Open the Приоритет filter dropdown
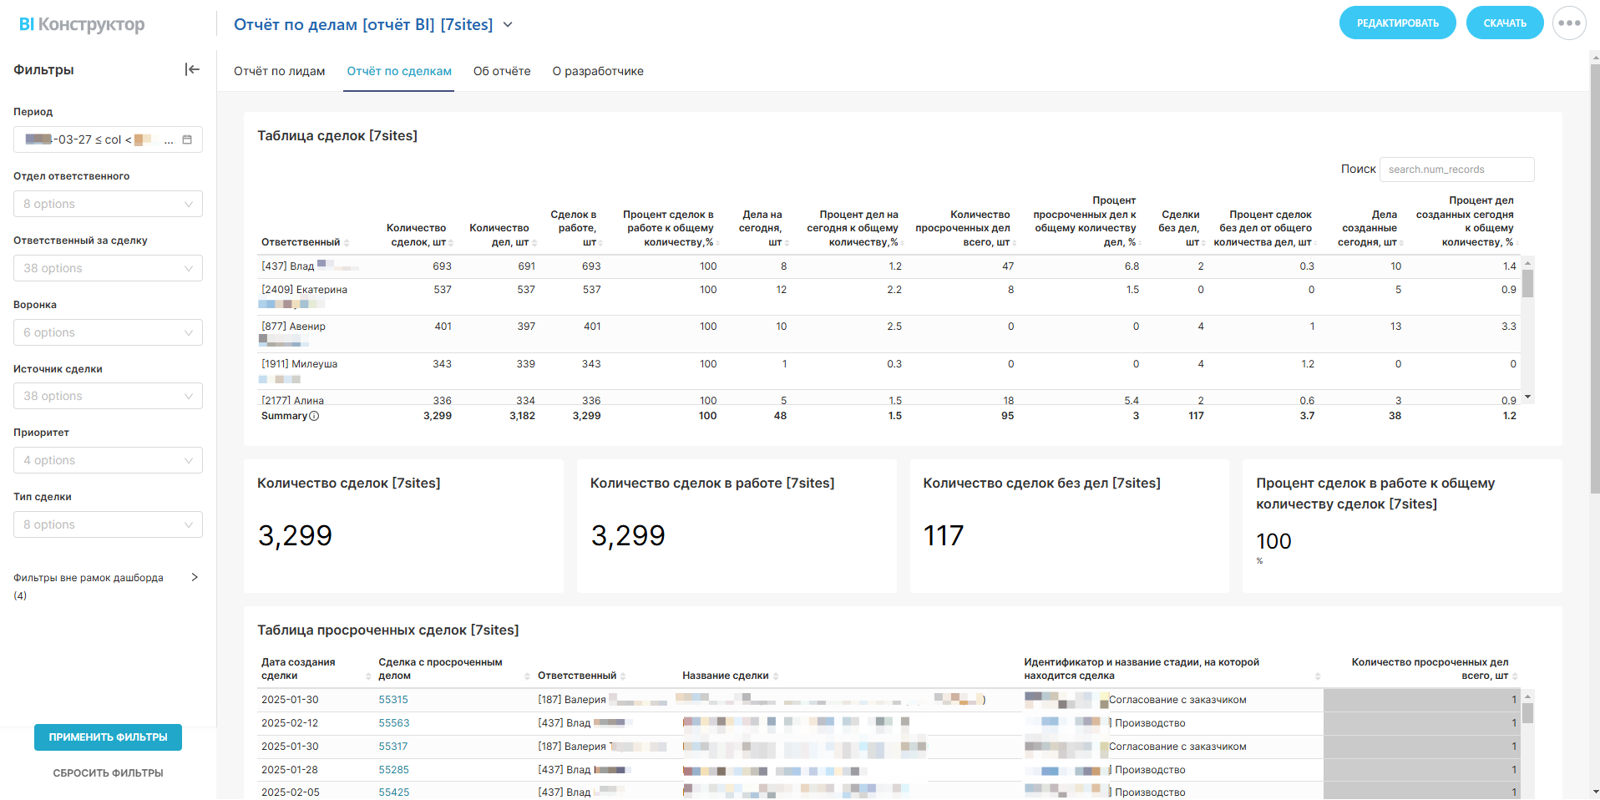Image resolution: width=1600 pixels, height=800 pixels. (108, 460)
